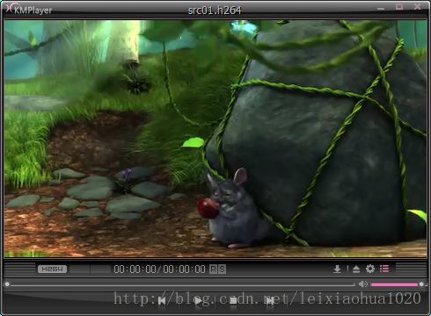Show the playlist list icon
This screenshot has width=431, height=316.
tap(384, 269)
